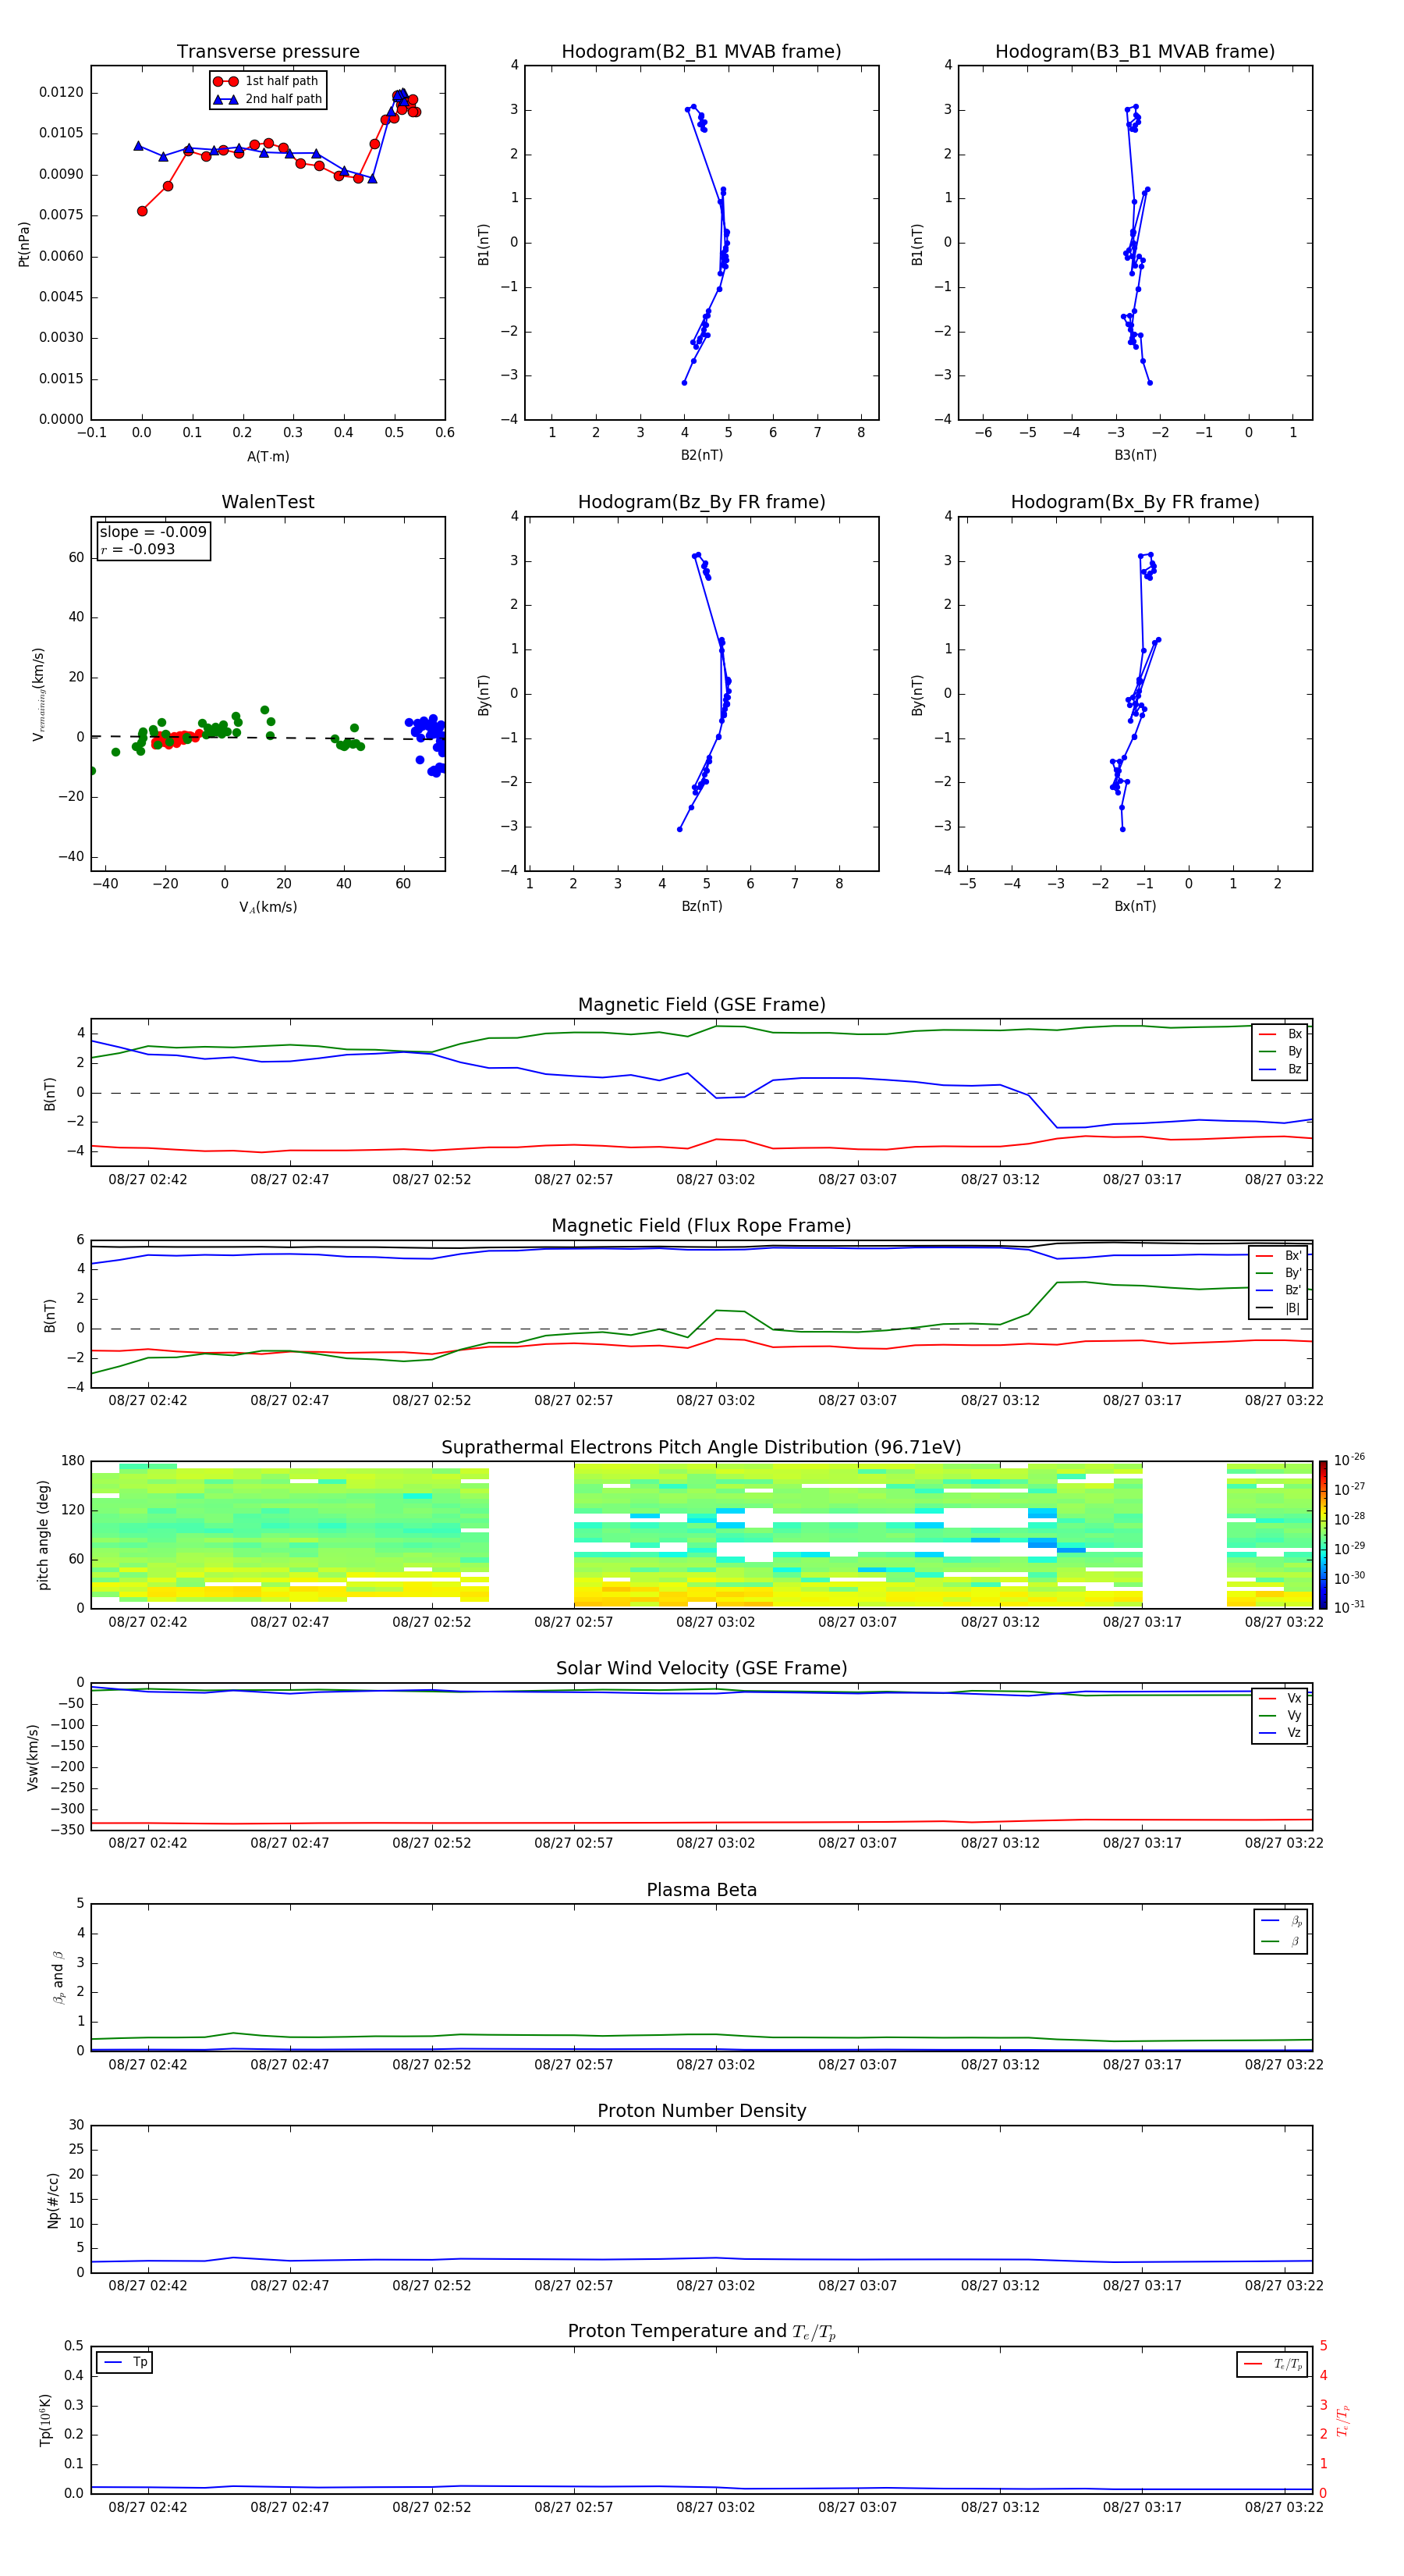Select the β entry in Plasma Beta legend
Image resolution: width=1404 pixels, height=2576 pixels.
click(x=1281, y=1941)
